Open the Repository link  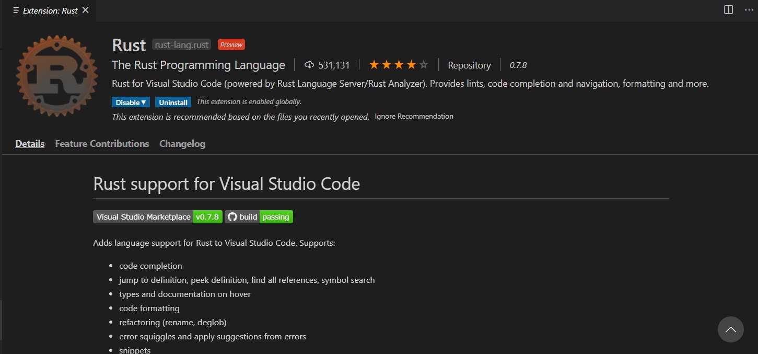(x=469, y=65)
